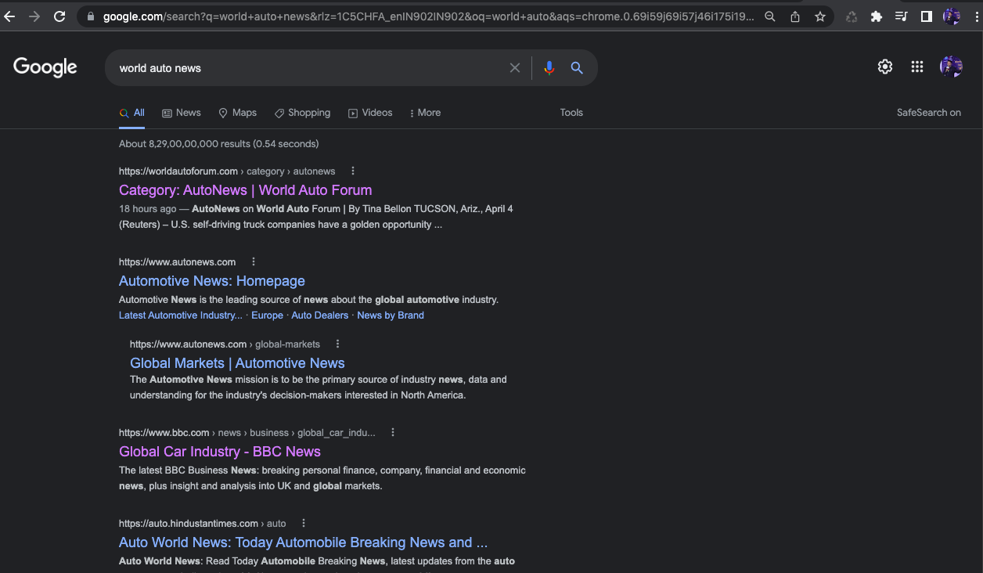Switch to the Videos tab
The width and height of the screenshot is (983, 573).
(x=370, y=113)
